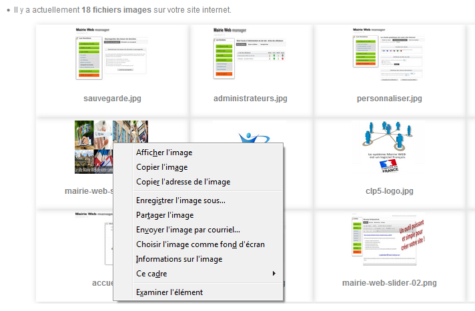This screenshot has width=475, height=311.
Task: Click "Envoyer l'image par courriel..."
Action: (x=188, y=230)
